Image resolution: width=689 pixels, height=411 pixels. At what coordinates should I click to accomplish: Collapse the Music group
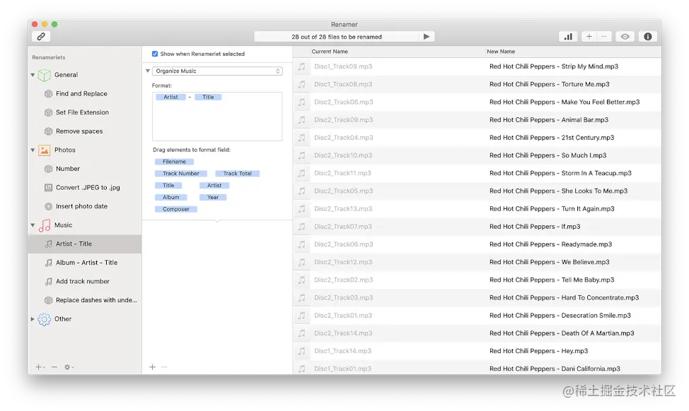tap(33, 225)
